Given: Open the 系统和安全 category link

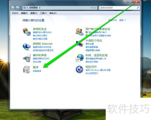Looking at the screenshot, I should tap(40, 29).
